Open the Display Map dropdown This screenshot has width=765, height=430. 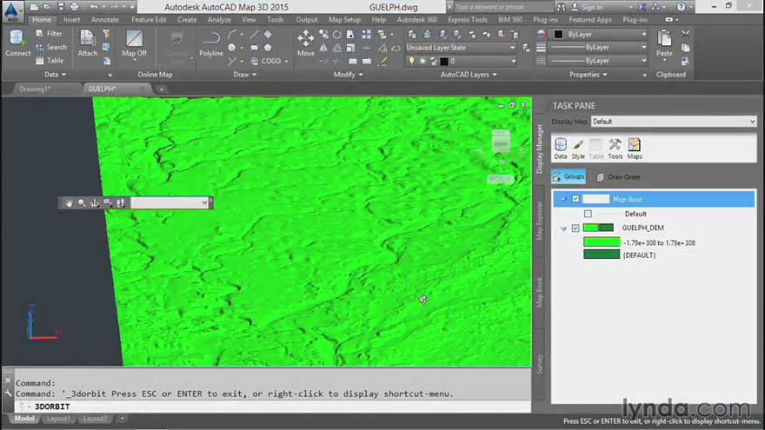[673, 122]
